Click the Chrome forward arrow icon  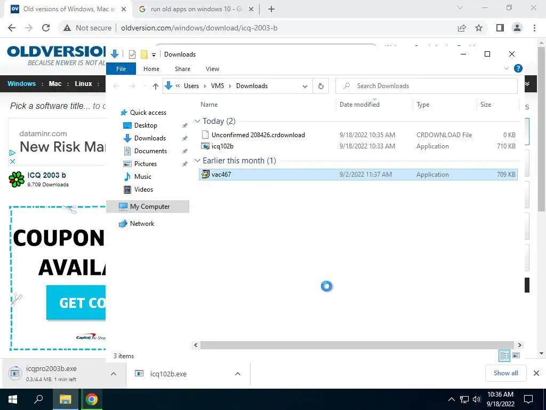29,28
